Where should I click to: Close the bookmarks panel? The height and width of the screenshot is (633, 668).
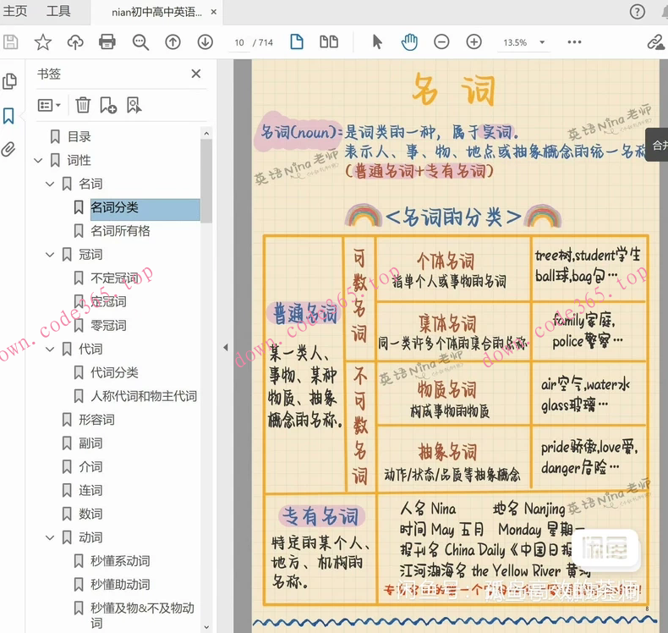pyautogui.click(x=196, y=74)
